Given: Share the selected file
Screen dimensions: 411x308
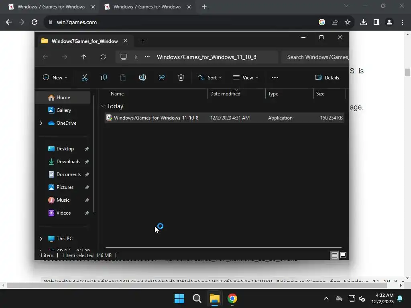Looking at the screenshot, I should (x=162, y=77).
